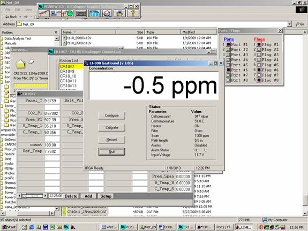Click the My Computer status bar icon
Screen dimensions: 308x231
[265, 220]
